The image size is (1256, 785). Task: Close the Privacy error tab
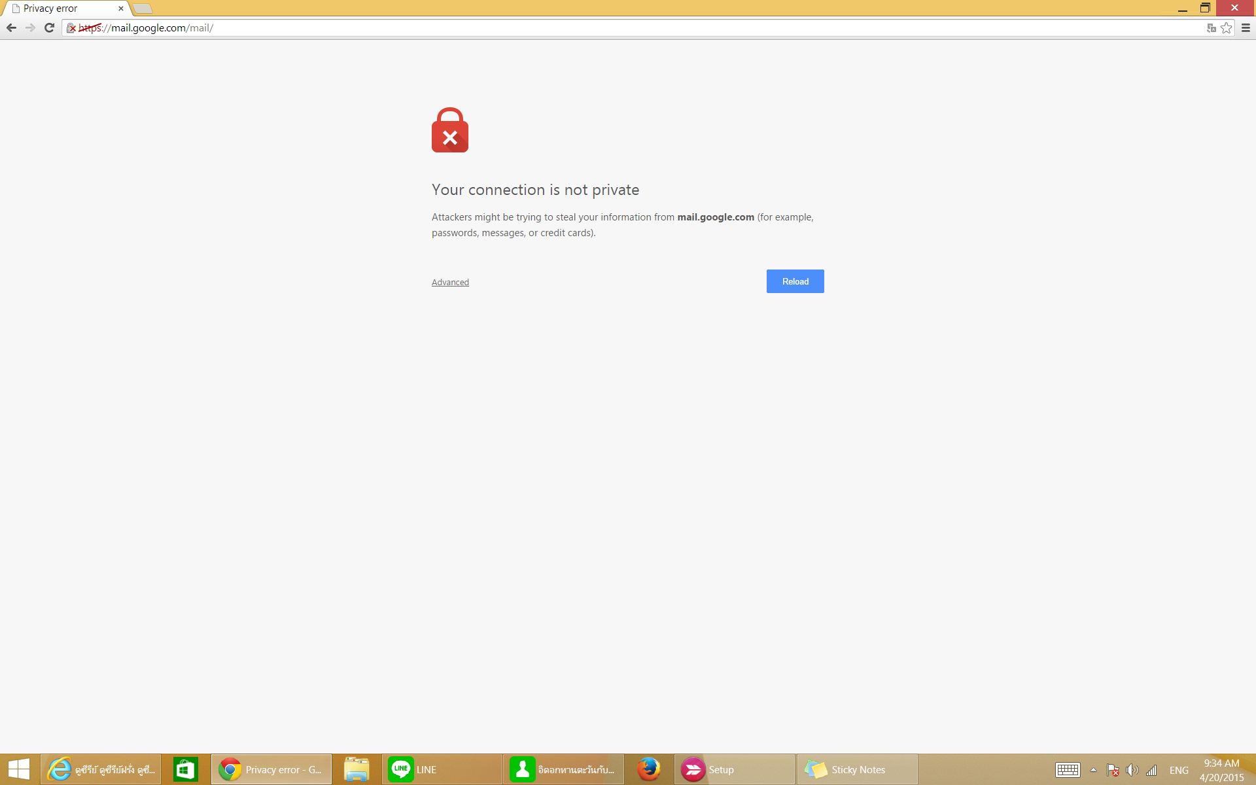point(120,9)
